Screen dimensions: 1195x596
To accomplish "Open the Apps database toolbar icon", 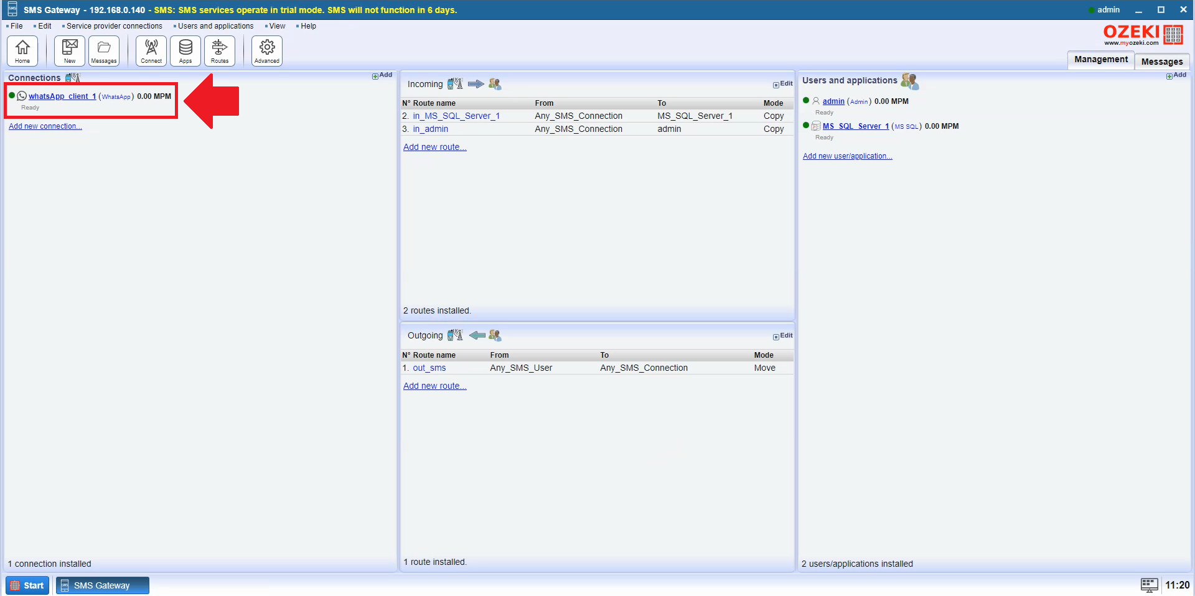I will point(185,50).
